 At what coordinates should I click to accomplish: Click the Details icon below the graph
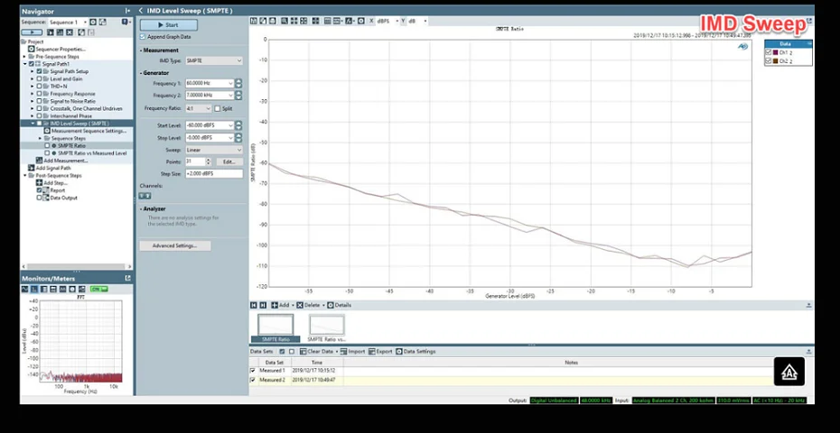[331, 305]
